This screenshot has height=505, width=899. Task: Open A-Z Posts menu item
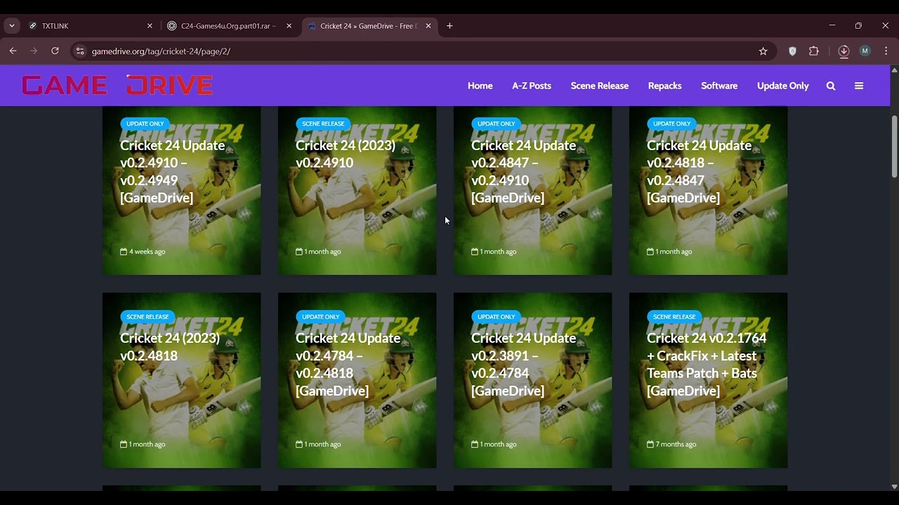click(532, 86)
